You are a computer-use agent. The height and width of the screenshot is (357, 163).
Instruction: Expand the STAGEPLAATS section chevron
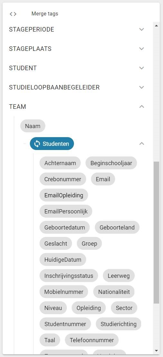142,49
